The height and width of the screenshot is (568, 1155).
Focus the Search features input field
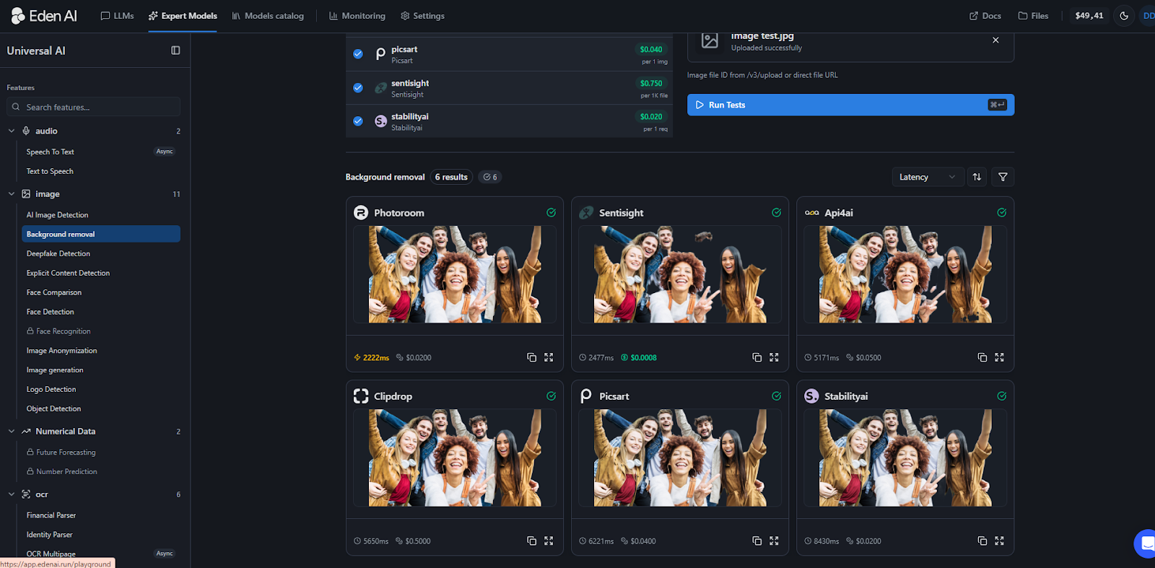pos(94,107)
